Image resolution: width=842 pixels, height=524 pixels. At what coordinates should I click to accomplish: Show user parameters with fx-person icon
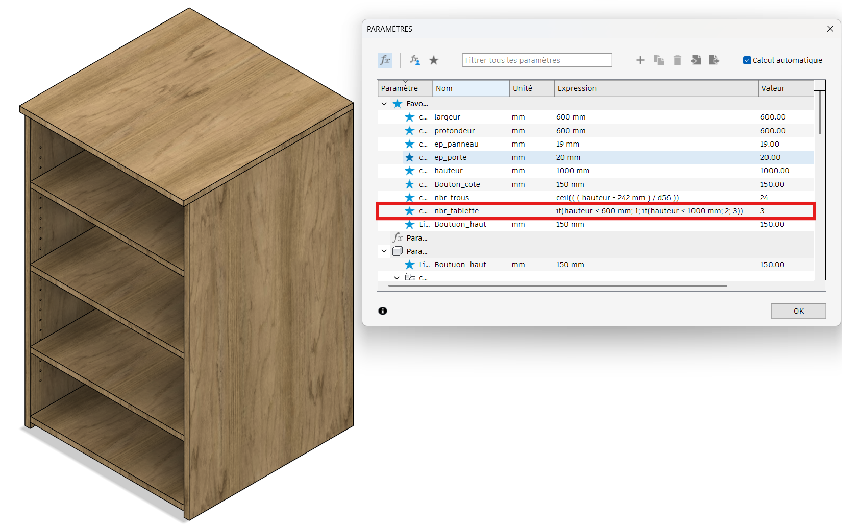(x=415, y=60)
